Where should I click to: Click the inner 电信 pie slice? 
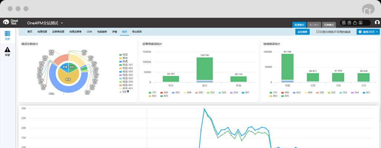(x=72, y=67)
